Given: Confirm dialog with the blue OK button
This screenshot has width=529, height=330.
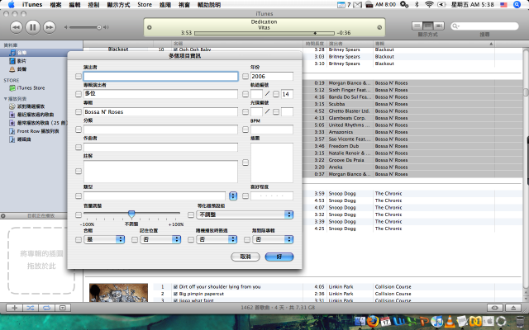Looking at the screenshot, I should [279, 257].
